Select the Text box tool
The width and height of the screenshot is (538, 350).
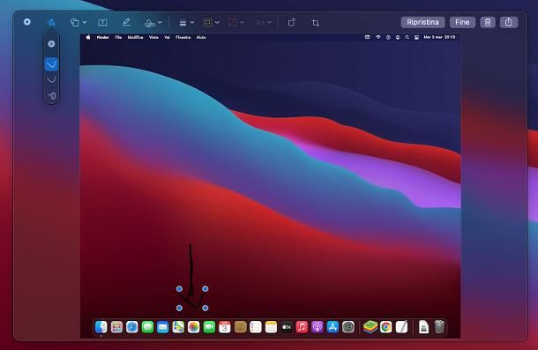(x=102, y=23)
